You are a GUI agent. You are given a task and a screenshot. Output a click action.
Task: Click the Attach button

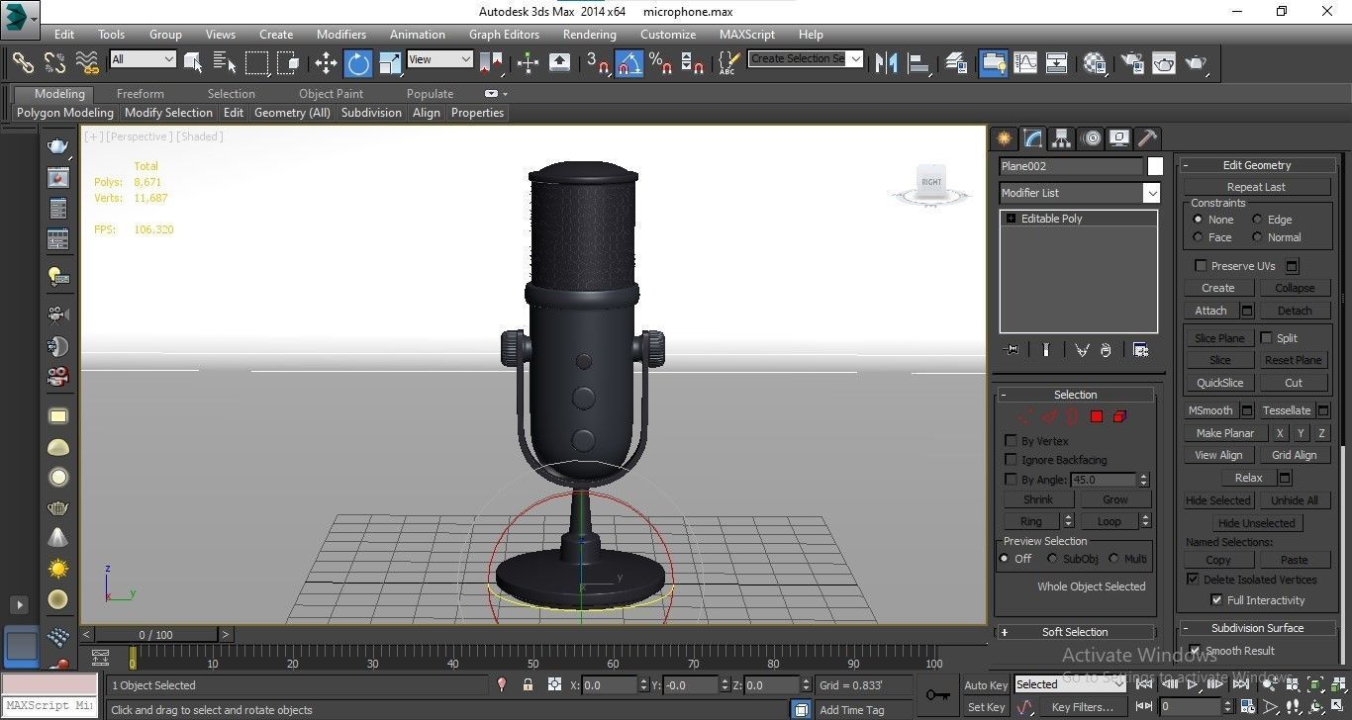pyautogui.click(x=1210, y=311)
